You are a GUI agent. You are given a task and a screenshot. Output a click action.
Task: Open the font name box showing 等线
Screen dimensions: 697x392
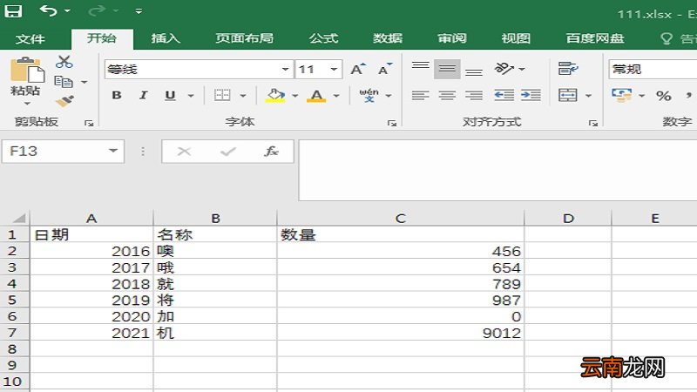(199, 70)
